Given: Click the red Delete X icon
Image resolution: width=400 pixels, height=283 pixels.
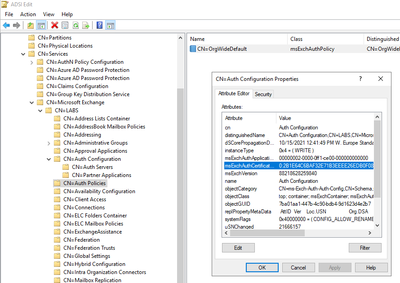Looking at the screenshot, I should 54,26.
